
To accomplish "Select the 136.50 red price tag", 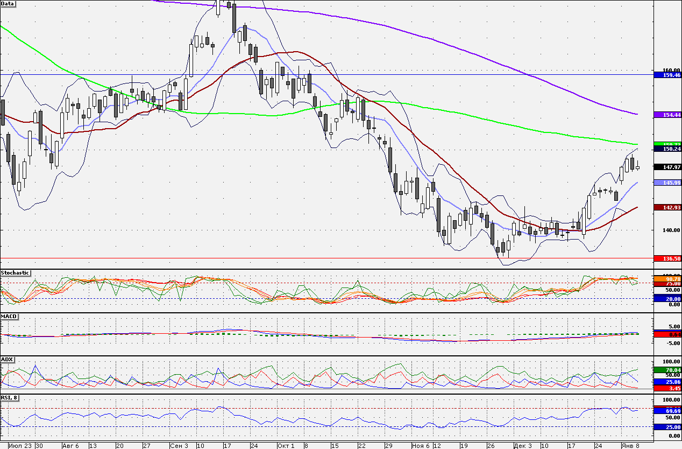I will coord(667,258).
